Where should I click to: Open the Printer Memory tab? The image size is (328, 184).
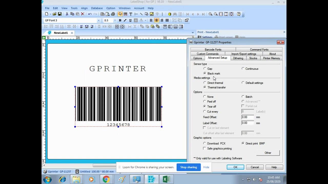271,58
